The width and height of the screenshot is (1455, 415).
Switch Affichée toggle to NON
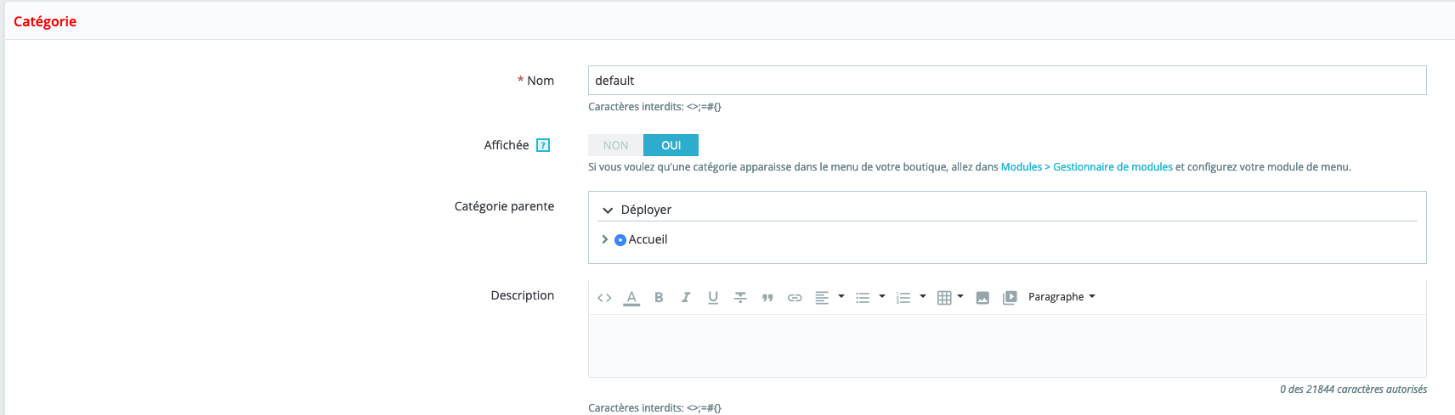pos(615,145)
